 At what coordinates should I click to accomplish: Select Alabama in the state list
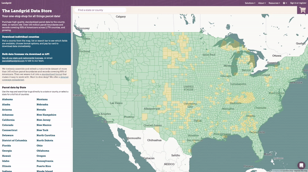tap(7, 99)
